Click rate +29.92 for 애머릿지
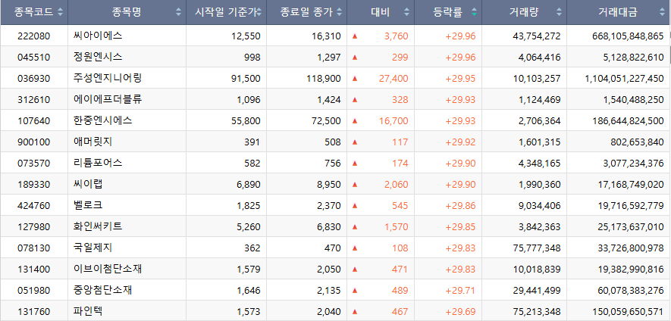671x321 pixels. click(x=460, y=142)
